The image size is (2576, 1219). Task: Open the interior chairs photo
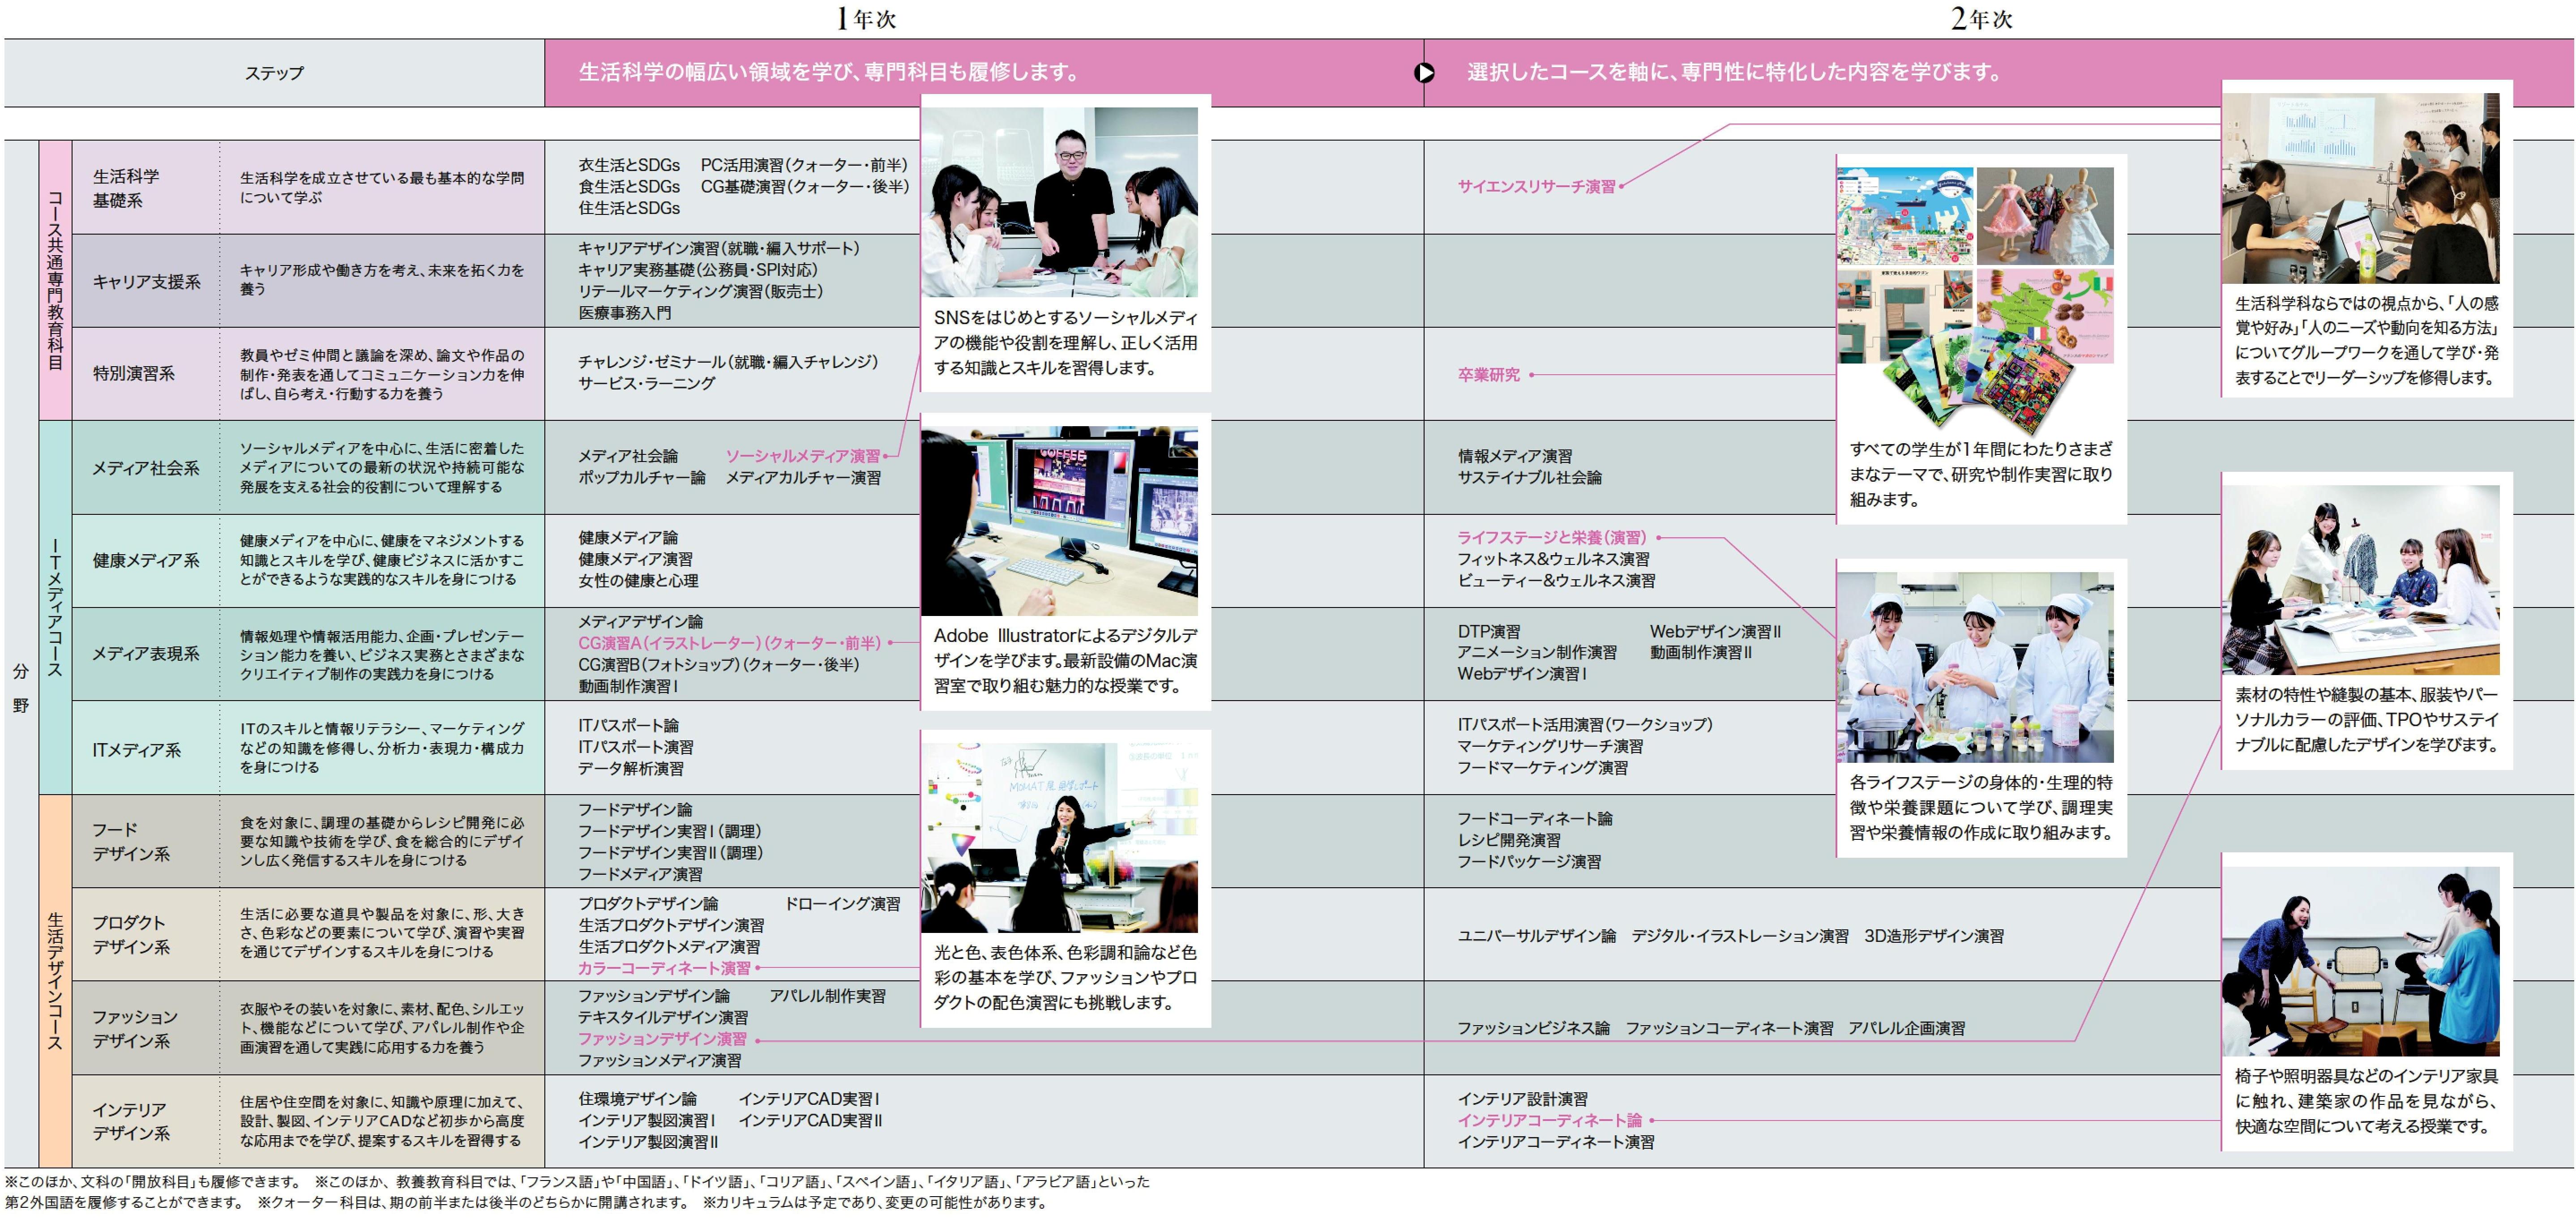(2360, 961)
